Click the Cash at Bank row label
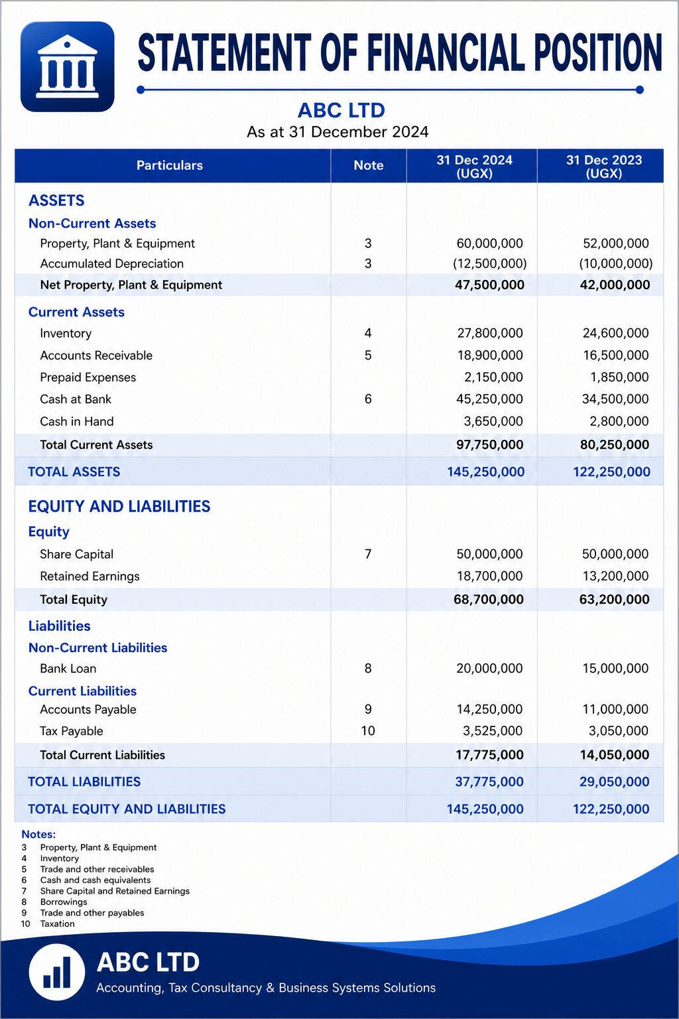The height and width of the screenshot is (1019, 679). click(76, 399)
